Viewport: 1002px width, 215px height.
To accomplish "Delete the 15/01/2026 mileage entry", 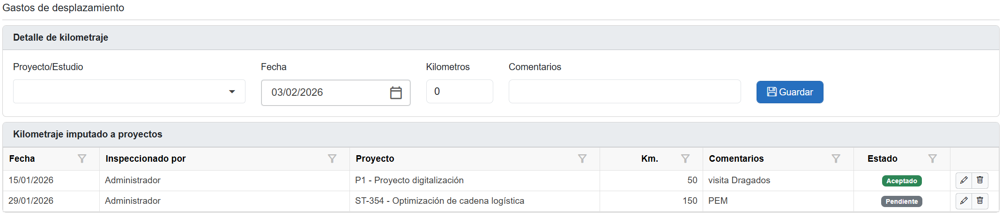I will click(x=980, y=180).
